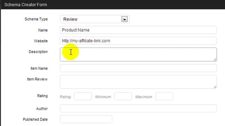Click the Schema Type label

pyautogui.click(x=36, y=19)
